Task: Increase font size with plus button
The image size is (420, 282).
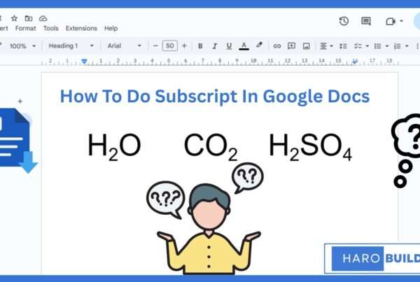Action: pyautogui.click(x=184, y=45)
